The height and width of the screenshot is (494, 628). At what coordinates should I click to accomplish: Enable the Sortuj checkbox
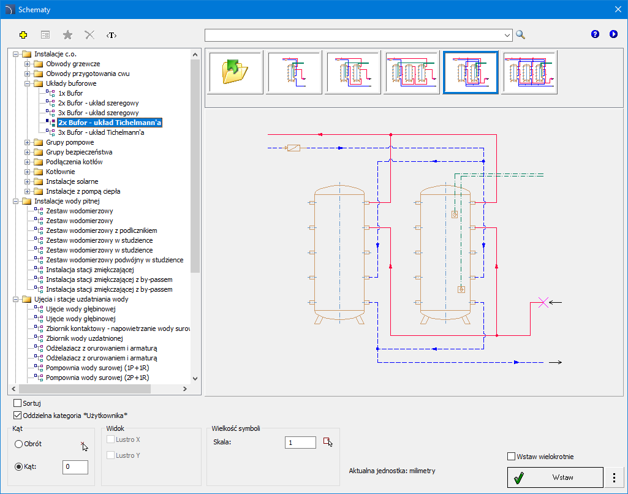(x=17, y=403)
